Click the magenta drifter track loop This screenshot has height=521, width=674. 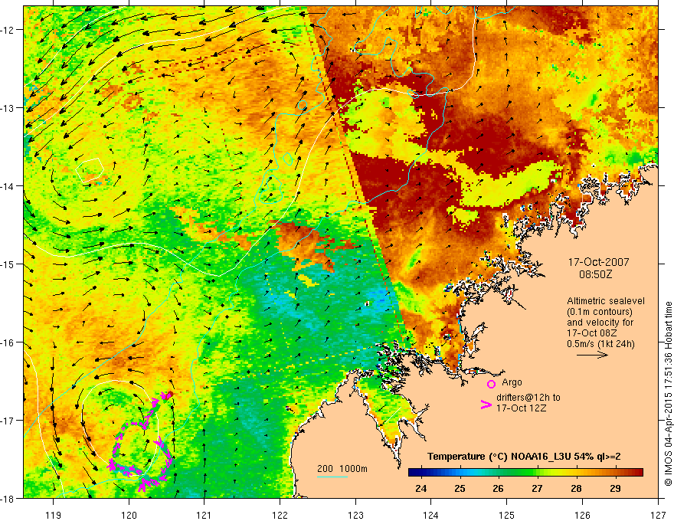point(141,443)
